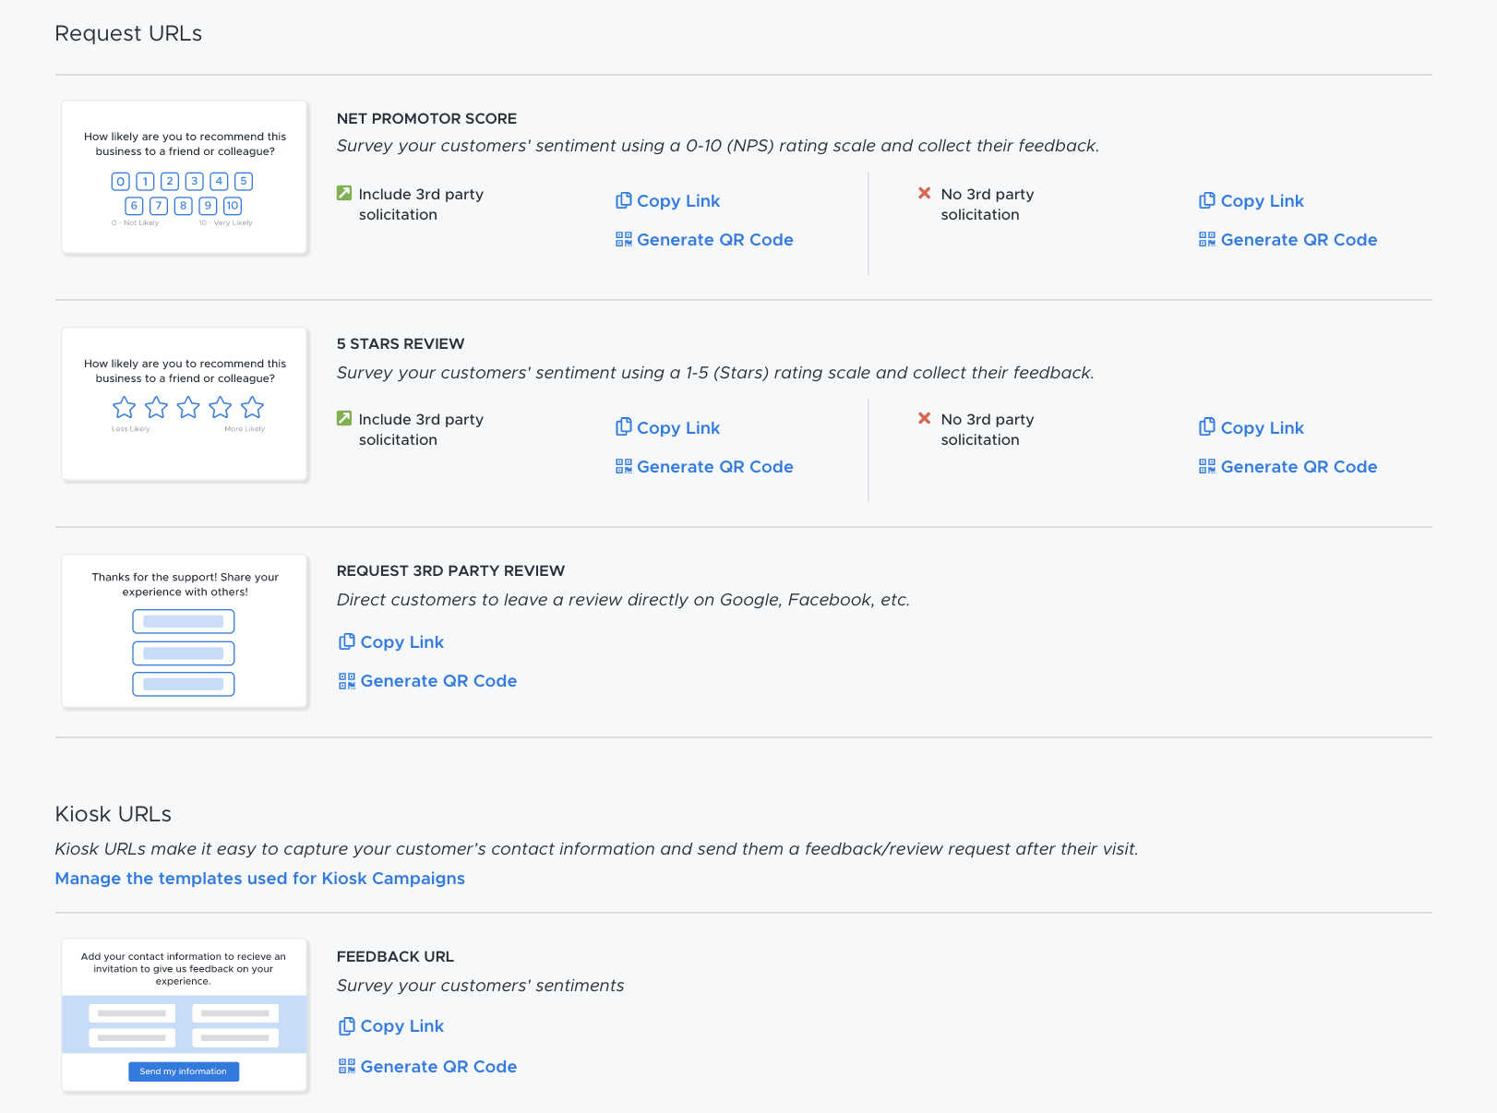Click the first contact input field in kiosk preview

[130, 1012]
